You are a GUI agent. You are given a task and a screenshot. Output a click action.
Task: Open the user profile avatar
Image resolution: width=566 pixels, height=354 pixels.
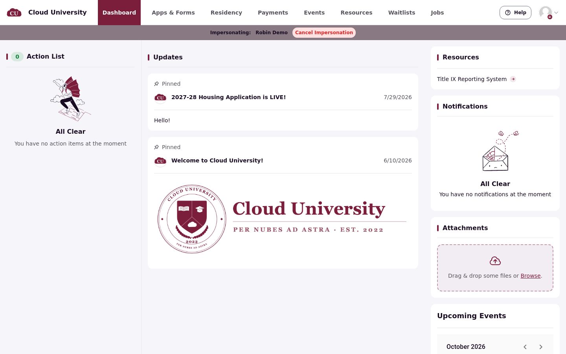click(x=546, y=13)
